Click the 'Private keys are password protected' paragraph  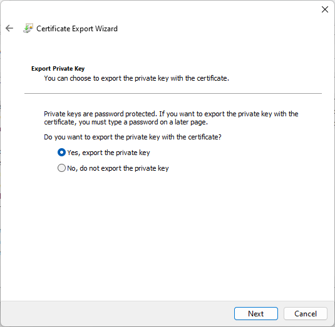pos(171,118)
